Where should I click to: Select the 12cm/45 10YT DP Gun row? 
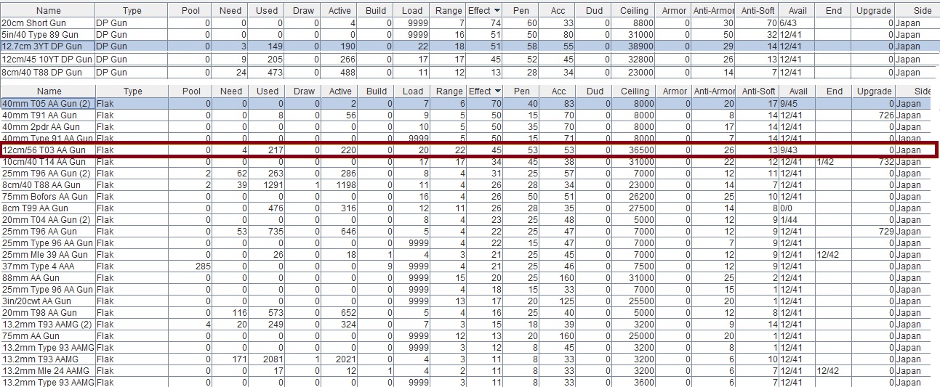tap(470, 59)
